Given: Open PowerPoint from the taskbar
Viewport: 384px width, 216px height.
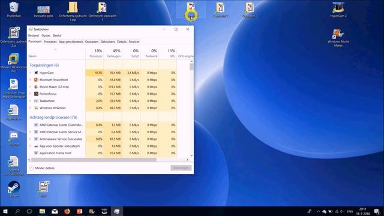Looking at the screenshot, I should [x=79, y=211].
